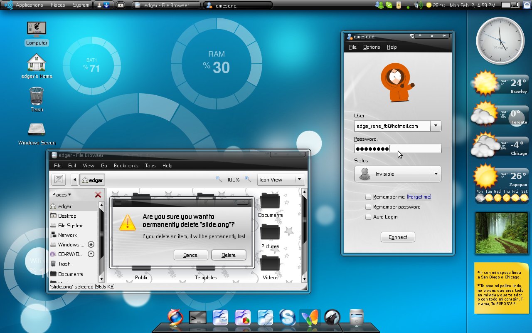Click Cancel in the delete dialog
Viewport: 532px width, 333px height.
pyautogui.click(x=191, y=255)
